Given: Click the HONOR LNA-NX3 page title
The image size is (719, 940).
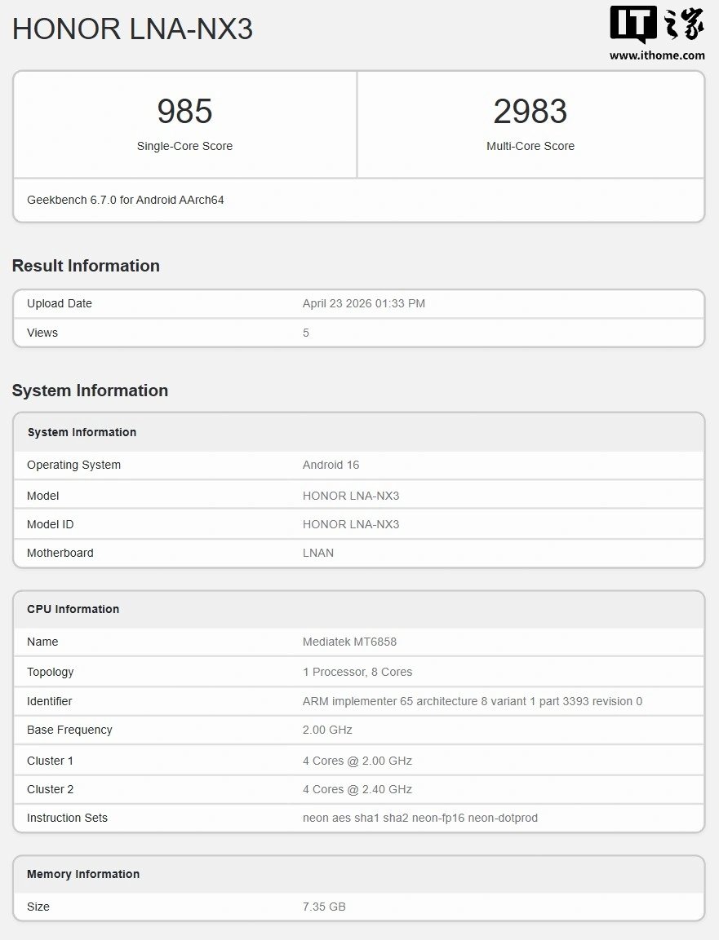Looking at the screenshot, I should (132, 29).
